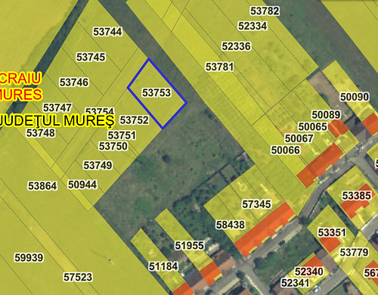Click parcel label 53782

265,11
